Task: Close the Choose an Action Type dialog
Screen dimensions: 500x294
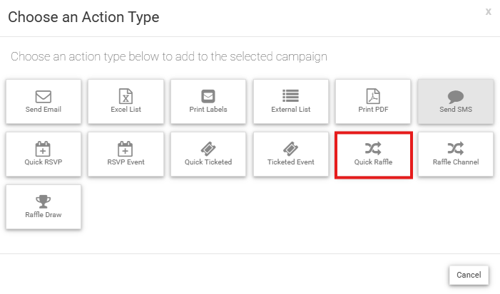Action: (488, 12)
